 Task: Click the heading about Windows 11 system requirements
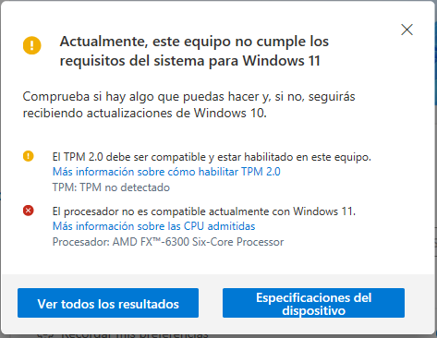click(194, 51)
